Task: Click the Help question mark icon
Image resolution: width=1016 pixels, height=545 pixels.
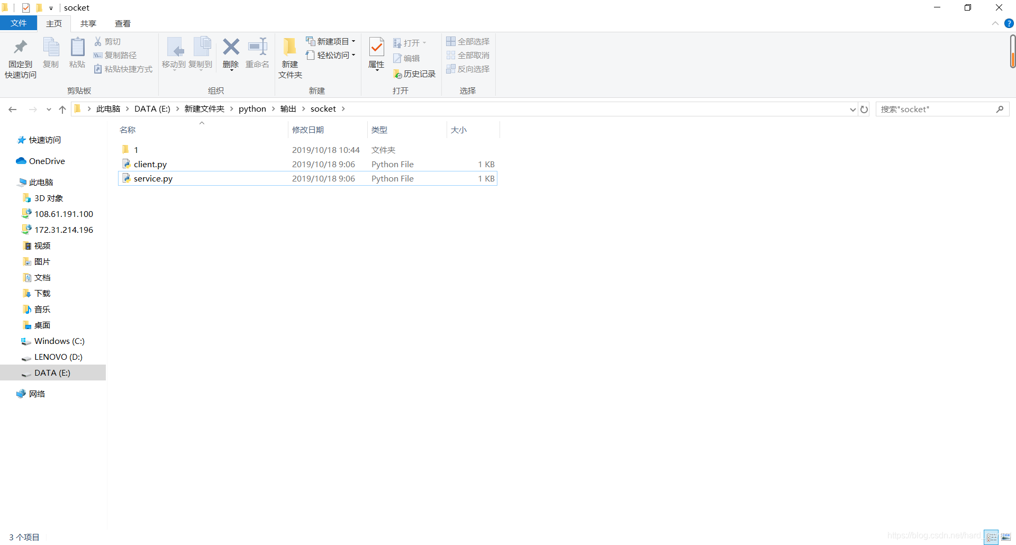Action: click(x=1009, y=23)
